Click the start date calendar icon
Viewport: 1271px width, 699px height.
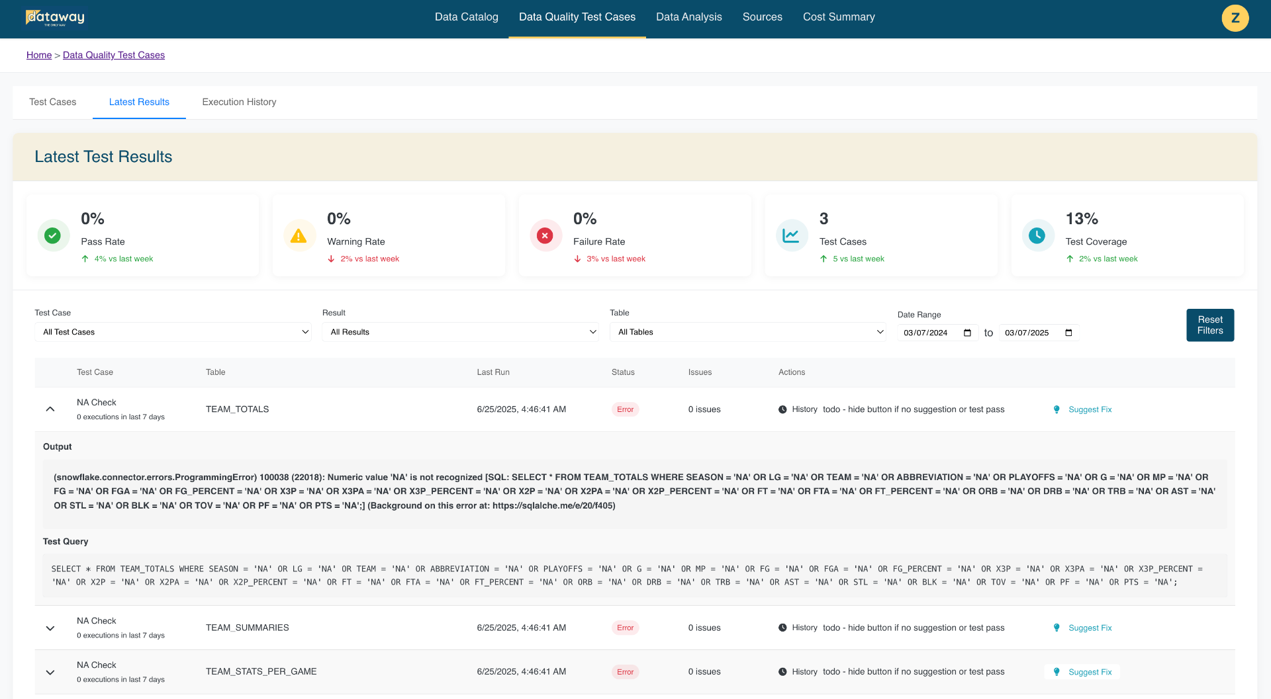(967, 333)
